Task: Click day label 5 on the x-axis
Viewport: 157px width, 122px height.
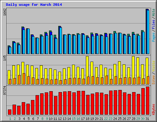Action: point(29,119)
